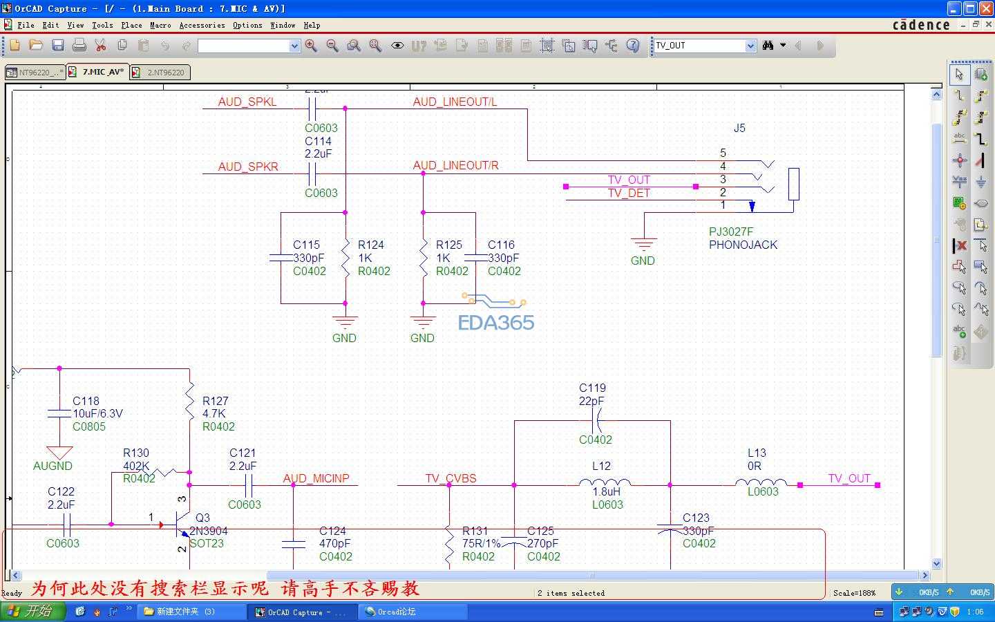
Task: Toggle snap to grid icon
Action: click(547, 46)
